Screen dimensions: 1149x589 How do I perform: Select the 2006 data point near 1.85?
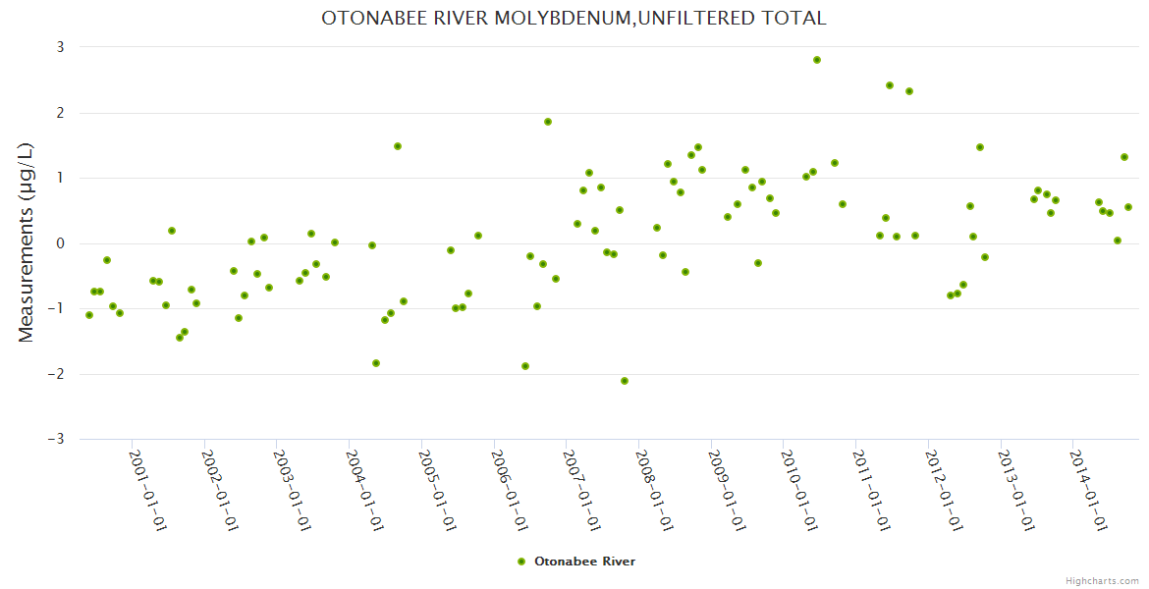coord(548,122)
